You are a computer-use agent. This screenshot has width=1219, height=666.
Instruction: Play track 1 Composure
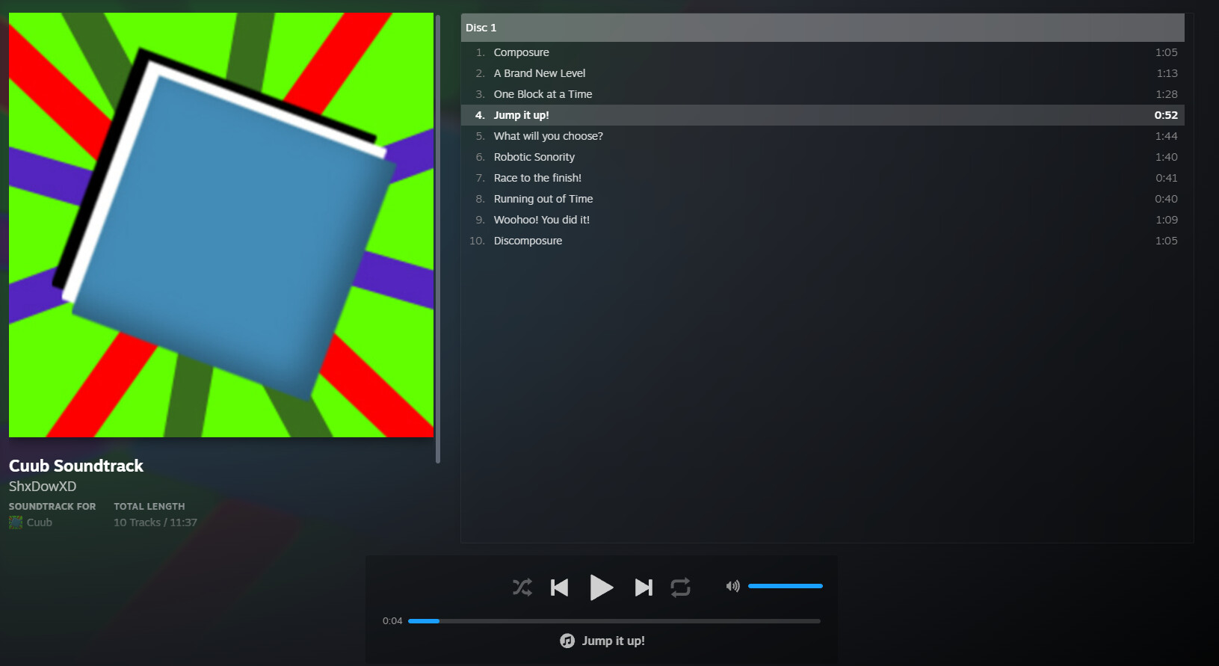click(x=521, y=52)
